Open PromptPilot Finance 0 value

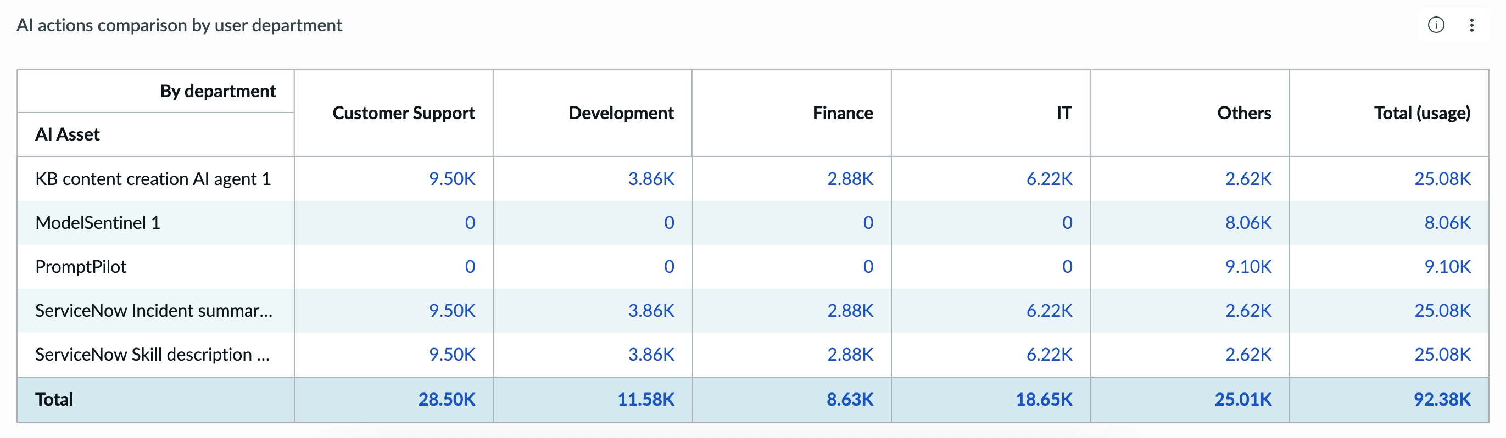pos(868,266)
